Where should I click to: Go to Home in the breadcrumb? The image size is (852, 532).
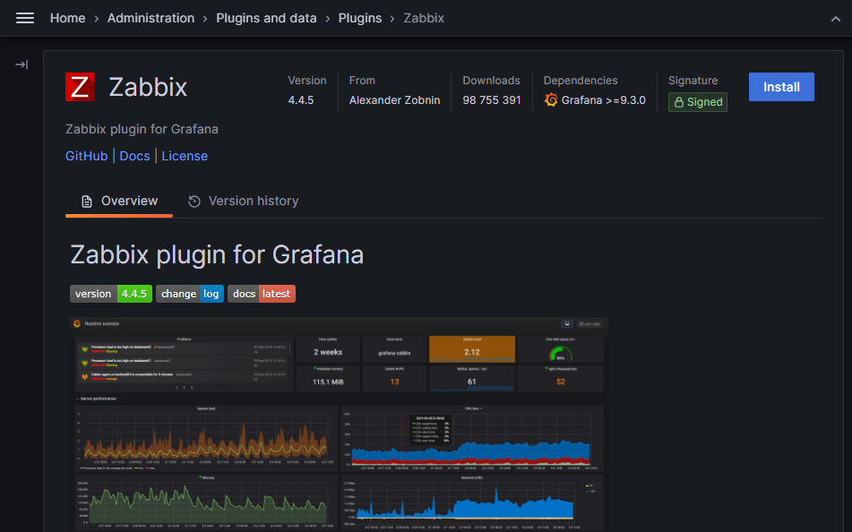click(67, 18)
